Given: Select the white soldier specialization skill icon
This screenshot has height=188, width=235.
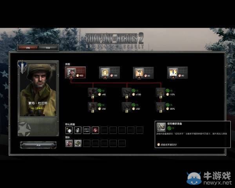Looking at the screenshot, I should (78, 130).
